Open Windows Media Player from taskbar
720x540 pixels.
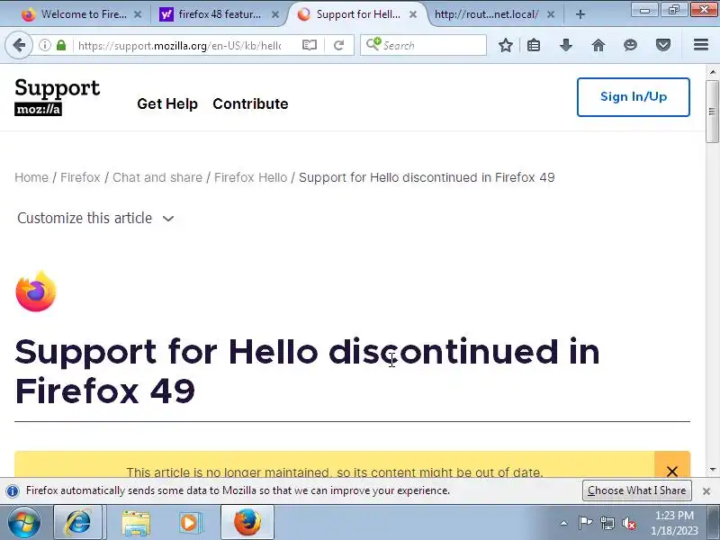(189, 523)
